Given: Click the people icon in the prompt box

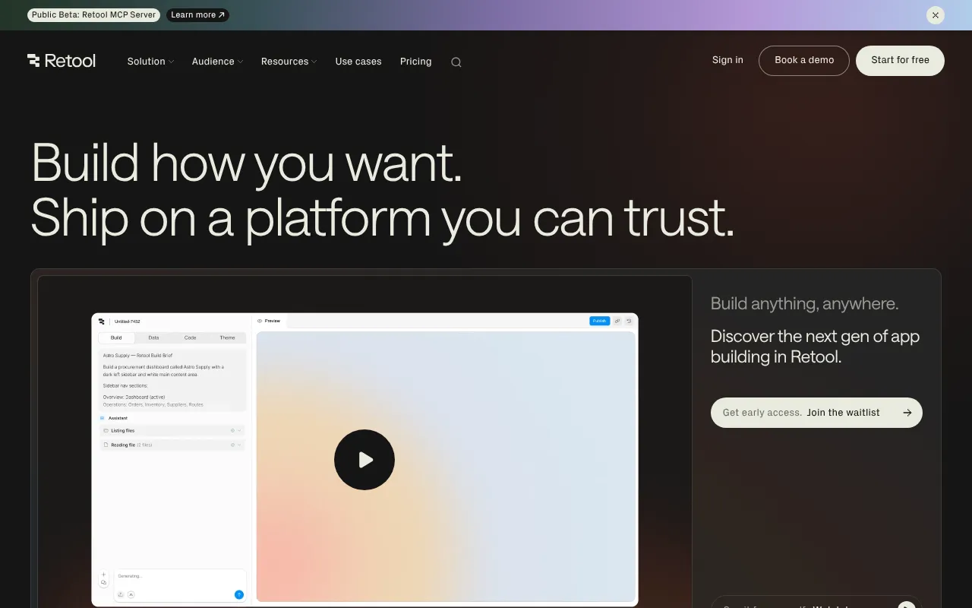Looking at the screenshot, I should click(x=131, y=594).
